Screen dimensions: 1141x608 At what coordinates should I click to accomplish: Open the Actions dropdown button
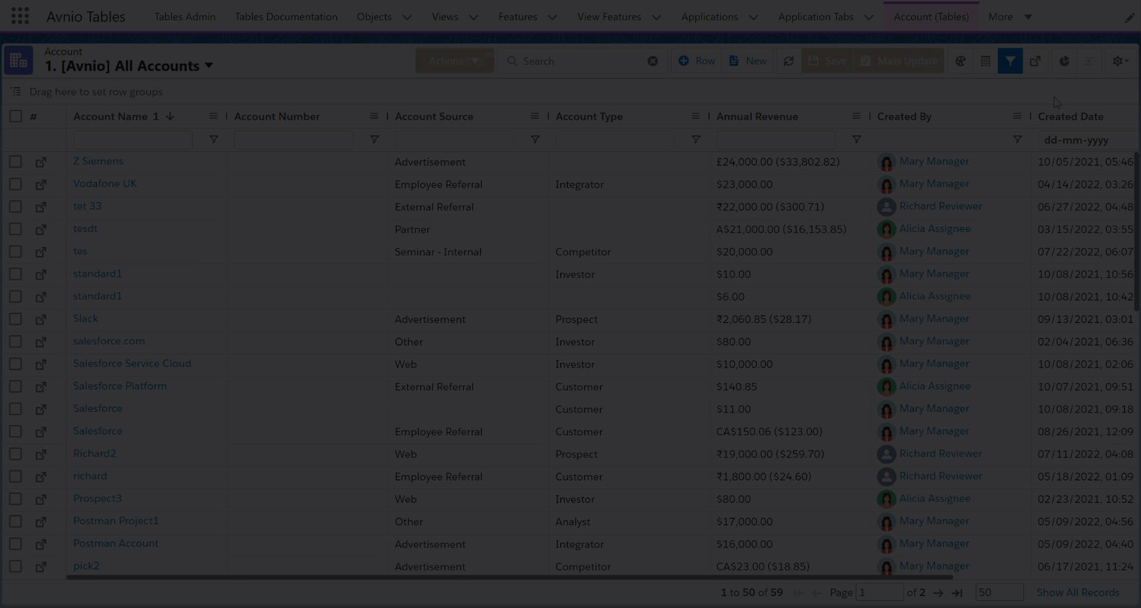click(454, 61)
